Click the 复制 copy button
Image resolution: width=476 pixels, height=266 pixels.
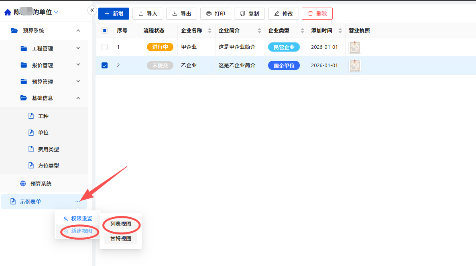click(250, 14)
